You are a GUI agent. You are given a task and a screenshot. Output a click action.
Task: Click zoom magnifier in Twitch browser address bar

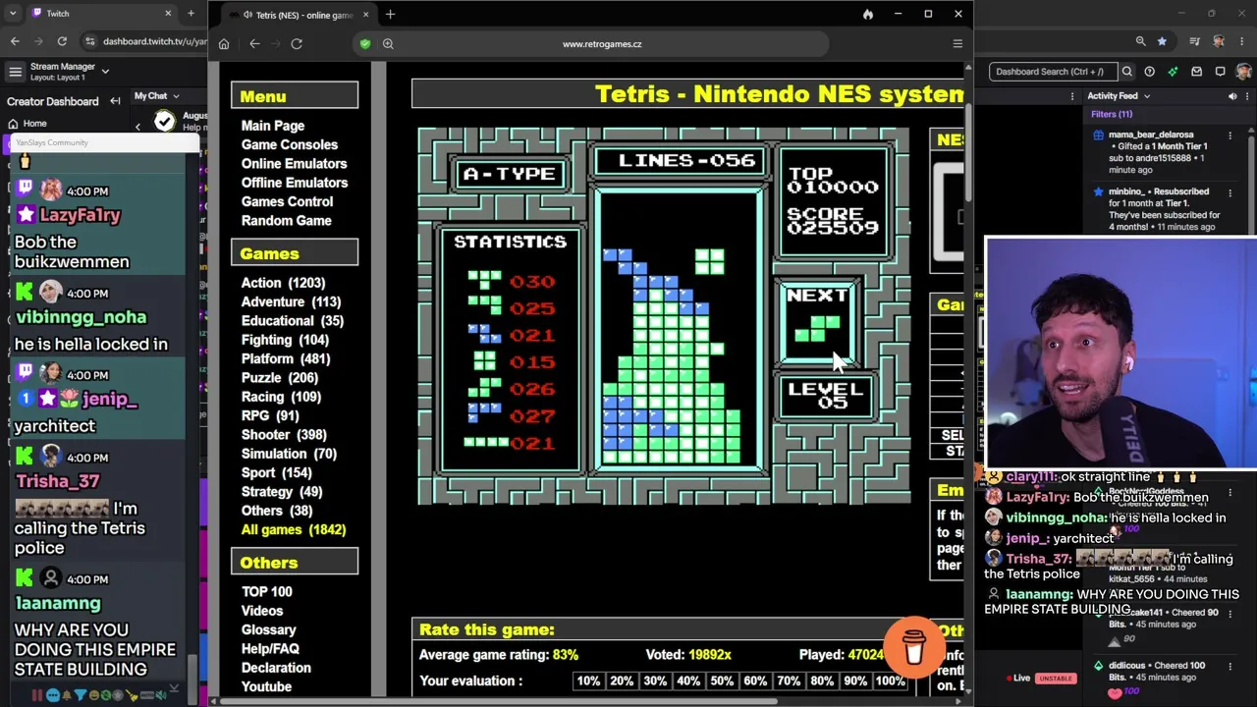tap(1140, 41)
